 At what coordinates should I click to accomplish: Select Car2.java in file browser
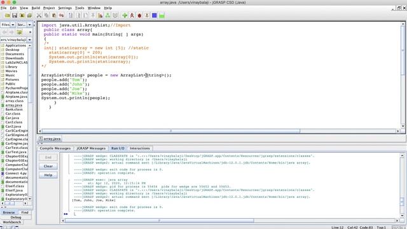click(x=13, y=127)
